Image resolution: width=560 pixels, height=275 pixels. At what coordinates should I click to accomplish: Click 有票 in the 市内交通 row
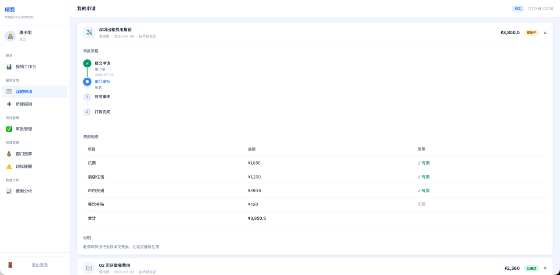[x=423, y=191]
